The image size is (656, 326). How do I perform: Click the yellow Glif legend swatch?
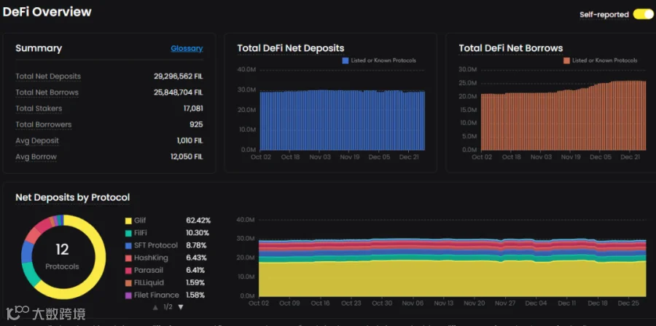(128, 220)
